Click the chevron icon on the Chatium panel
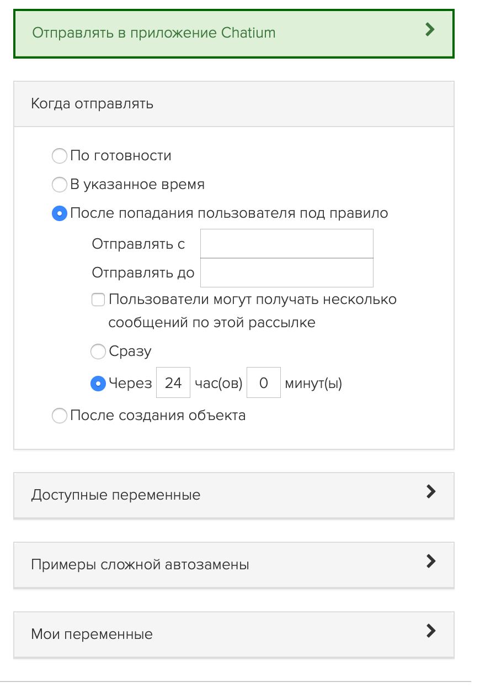Image resolution: width=480 pixels, height=692 pixels. click(x=430, y=30)
